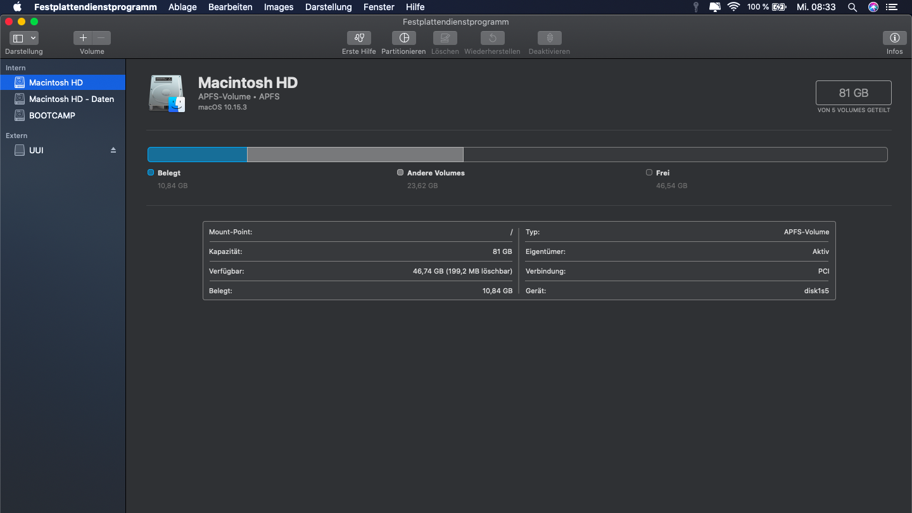
Task: Open the Fenster menu
Action: 379,7
